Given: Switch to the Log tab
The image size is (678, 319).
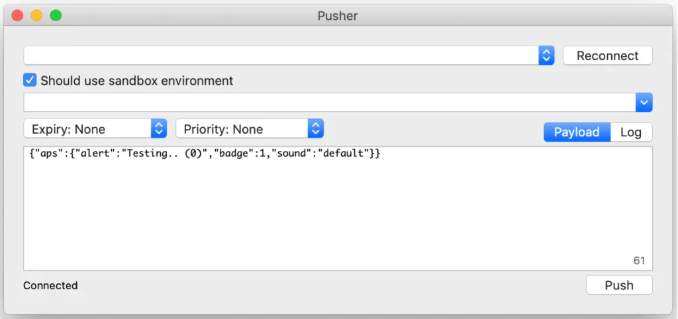Looking at the screenshot, I should [631, 132].
